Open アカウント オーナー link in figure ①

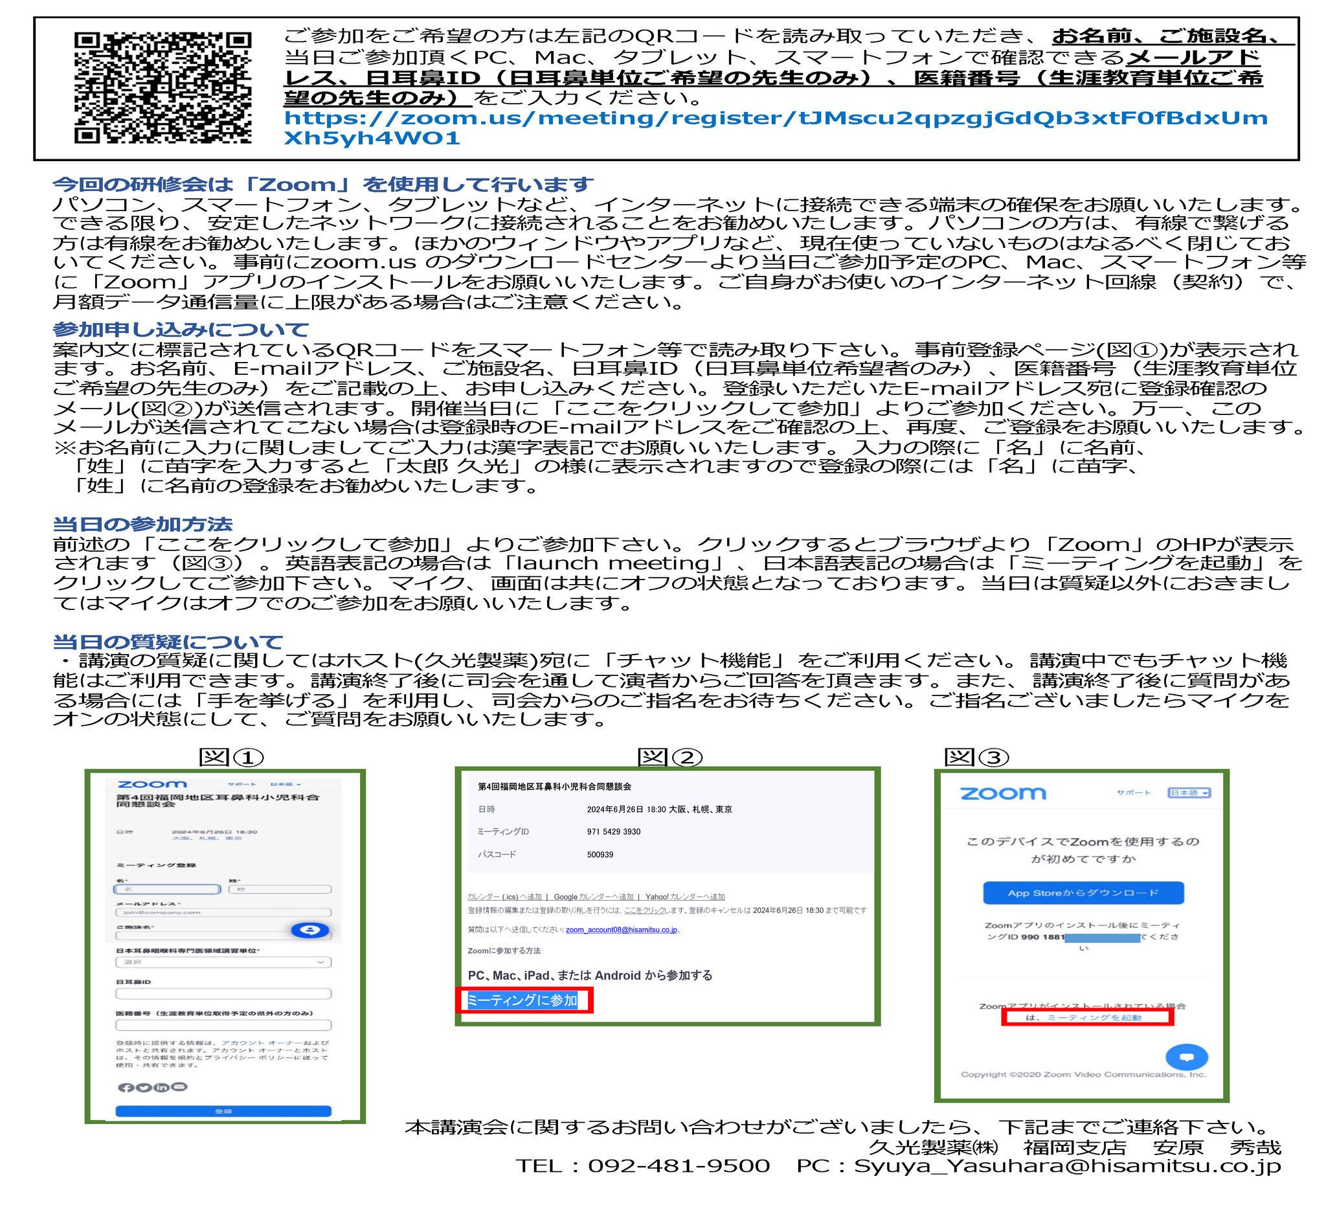(x=262, y=1043)
